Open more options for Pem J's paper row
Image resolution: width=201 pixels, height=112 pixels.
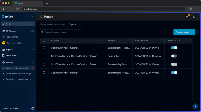coord(188,48)
